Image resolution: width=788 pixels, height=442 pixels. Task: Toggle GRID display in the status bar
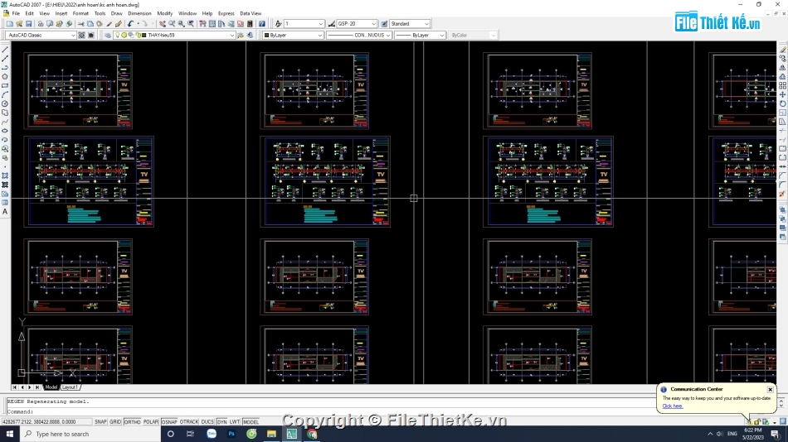(x=115, y=422)
